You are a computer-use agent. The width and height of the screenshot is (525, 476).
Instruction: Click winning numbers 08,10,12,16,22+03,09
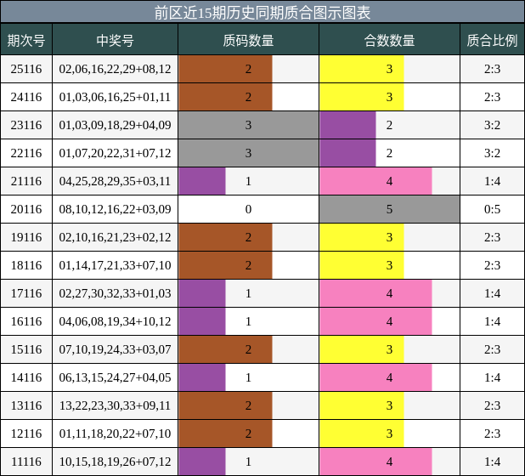(115, 209)
